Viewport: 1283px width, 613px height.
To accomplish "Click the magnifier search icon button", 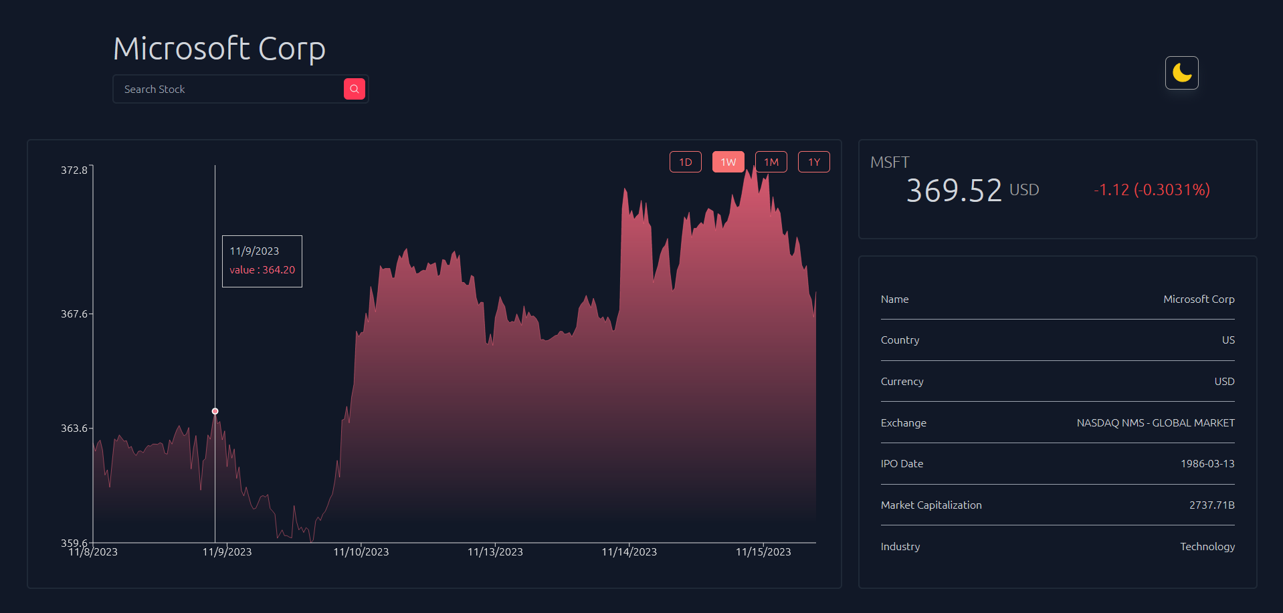I will tap(354, 89).
